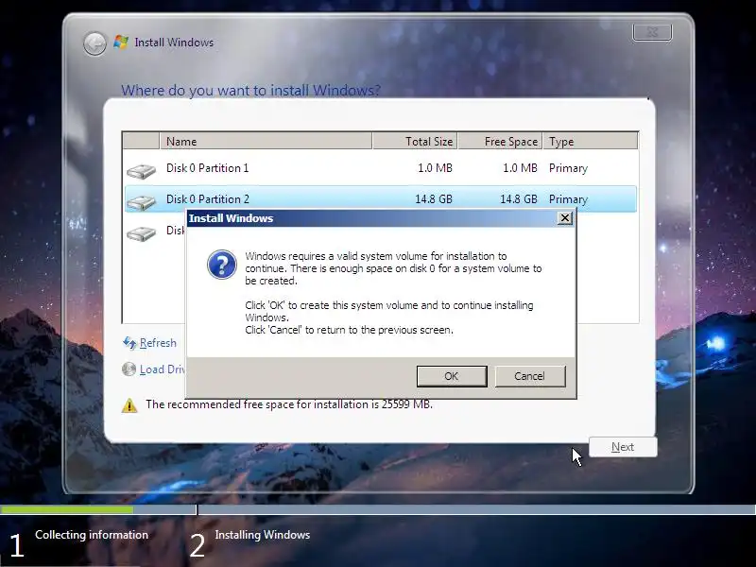The width and height of the screenshot is (756, 567).
Task: Sort by the Free Space column header
Action: (x=500, y=141)
